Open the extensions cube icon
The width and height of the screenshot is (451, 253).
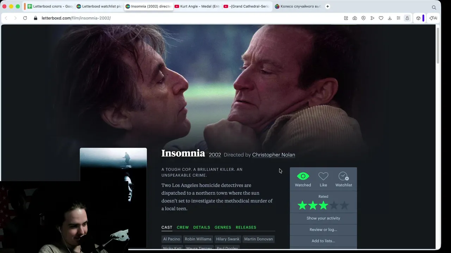tap(418, 18)
